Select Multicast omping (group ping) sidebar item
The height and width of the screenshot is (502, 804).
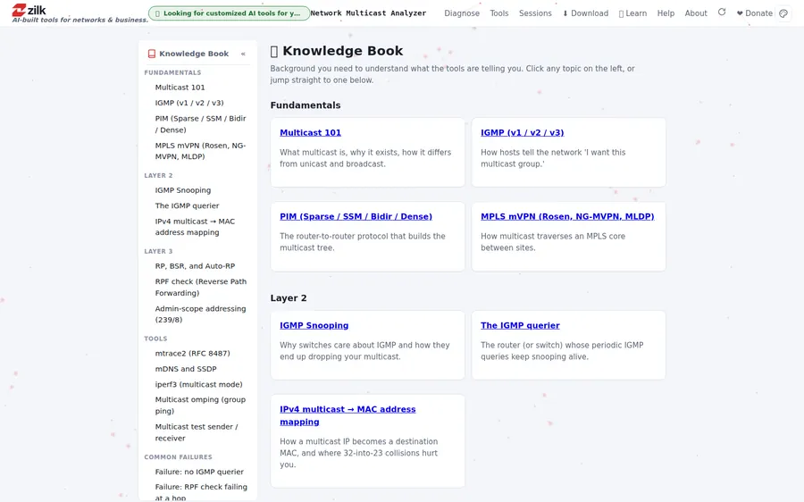pyautogui.click(x=200, y=406)
